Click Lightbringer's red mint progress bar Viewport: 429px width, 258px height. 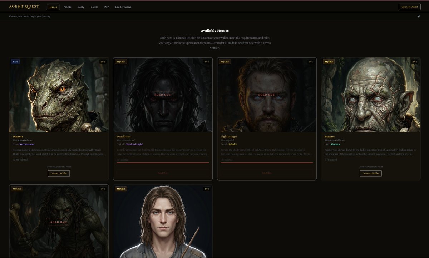click(x=267, y=163)
